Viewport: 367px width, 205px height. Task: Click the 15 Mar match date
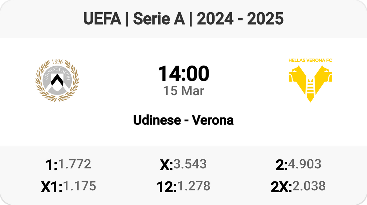click(x=183, y=91)
